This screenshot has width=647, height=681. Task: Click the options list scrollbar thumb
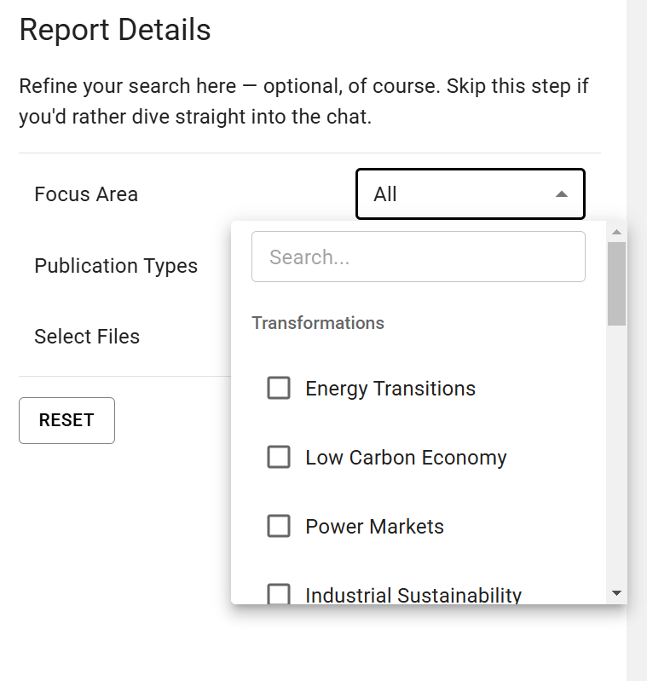point(617,283)
